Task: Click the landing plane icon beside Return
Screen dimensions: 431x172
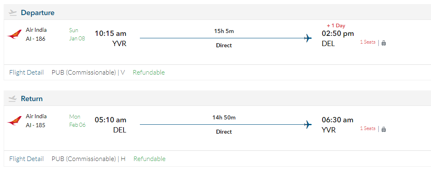Action: [x=13, y=99]
